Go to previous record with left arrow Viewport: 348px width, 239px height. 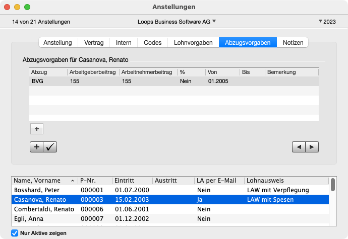(299, 147)
